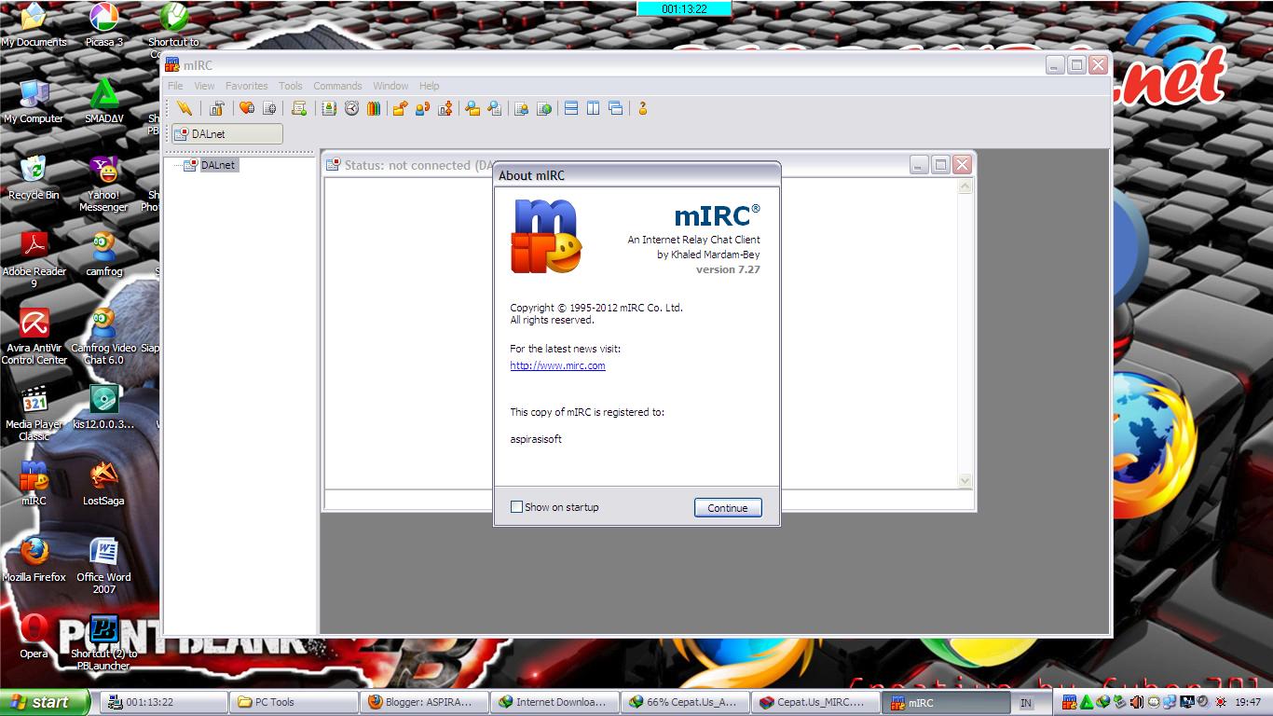1273x716 pixels.
Task: Click the Continue button
Action: 728,508
